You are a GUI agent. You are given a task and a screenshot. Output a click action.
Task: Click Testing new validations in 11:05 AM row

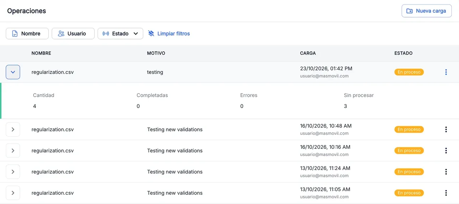(x=175, y=193)
